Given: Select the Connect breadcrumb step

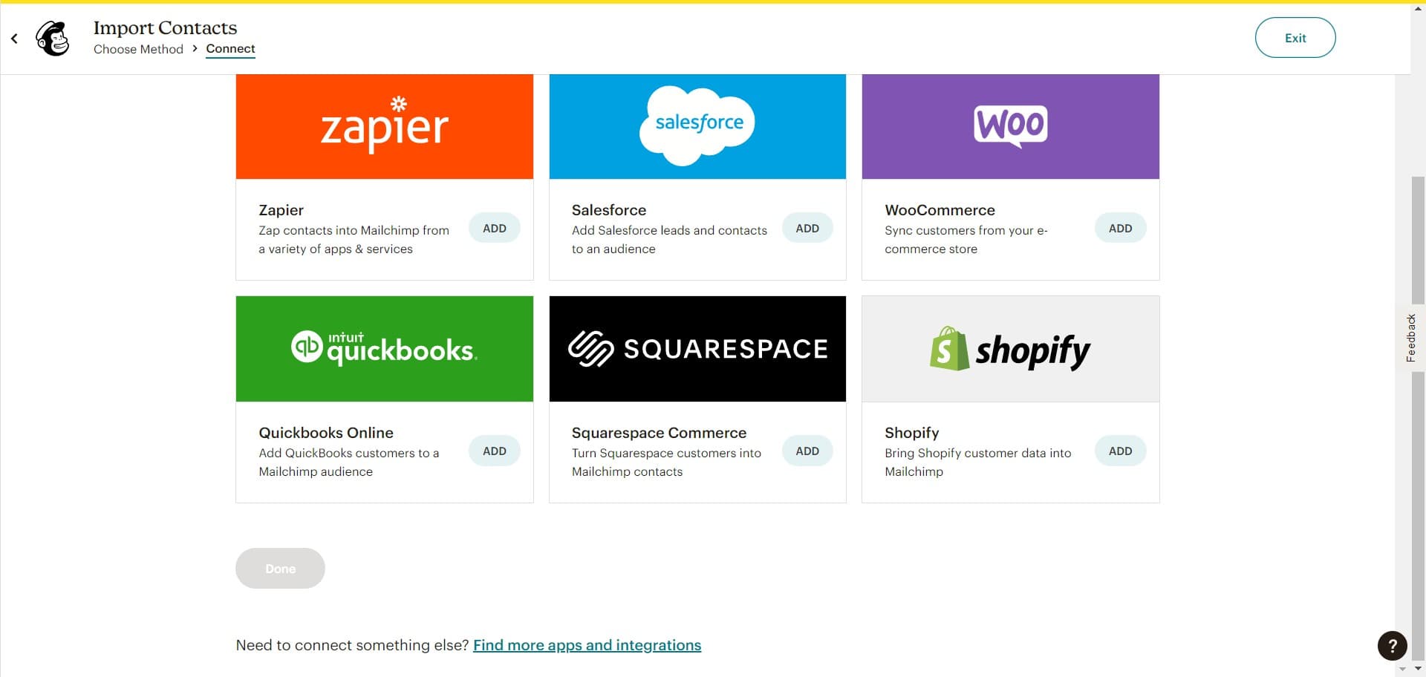Looking at the screenshot, I should tap(230, 48).
